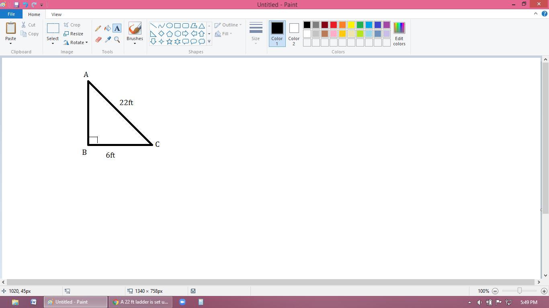Open the Rotate dropdown menu
This screenshot has height=308, width=549.
76,43
